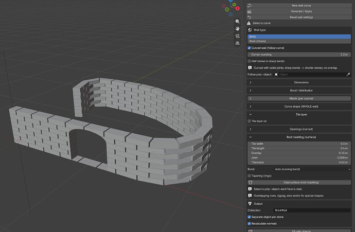Screen dimensions: 355x232
Task: Collapse the Roof cladding (surface) section
Action: [x=299, y=137]
